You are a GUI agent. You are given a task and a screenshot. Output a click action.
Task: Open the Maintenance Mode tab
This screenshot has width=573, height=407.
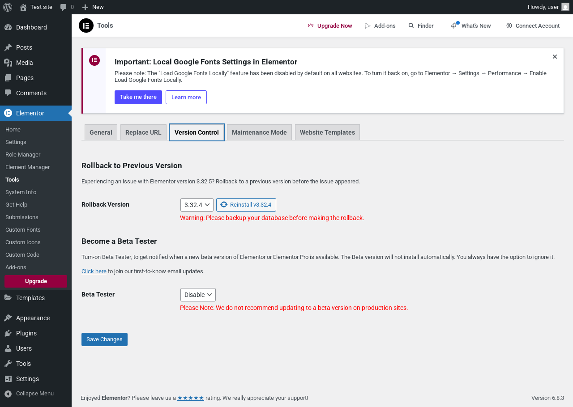click(x=259, y=132)
